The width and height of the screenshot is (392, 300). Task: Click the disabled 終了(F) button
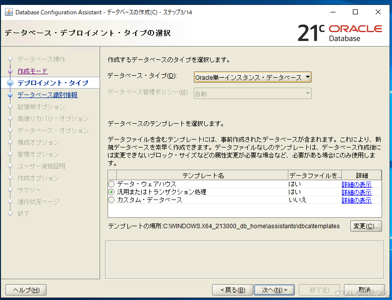(x=319, y=290)
